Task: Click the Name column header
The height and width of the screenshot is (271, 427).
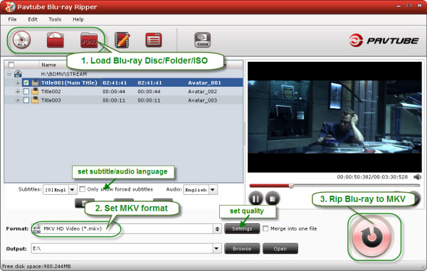Action: click(48, 65)
